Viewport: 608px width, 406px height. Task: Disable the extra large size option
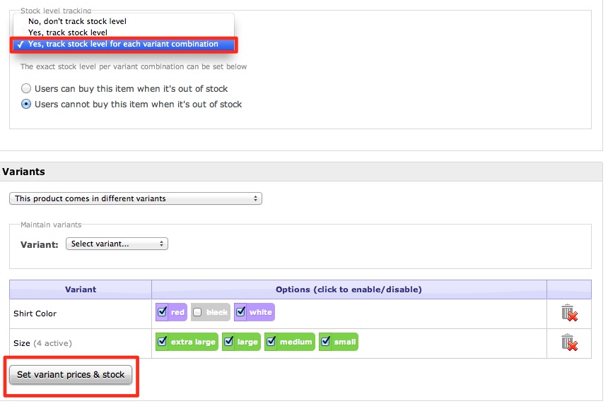point(163,341)
